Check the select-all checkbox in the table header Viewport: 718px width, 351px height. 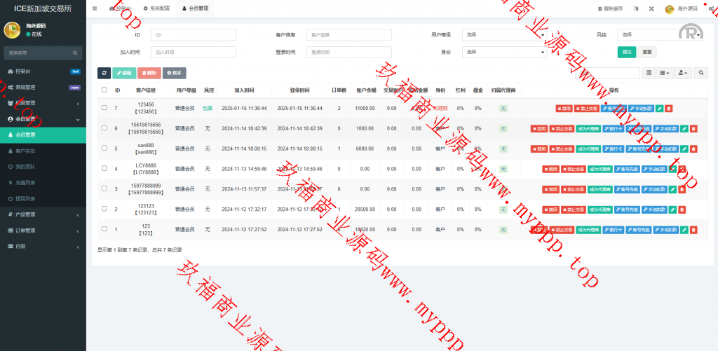point(104,90)
